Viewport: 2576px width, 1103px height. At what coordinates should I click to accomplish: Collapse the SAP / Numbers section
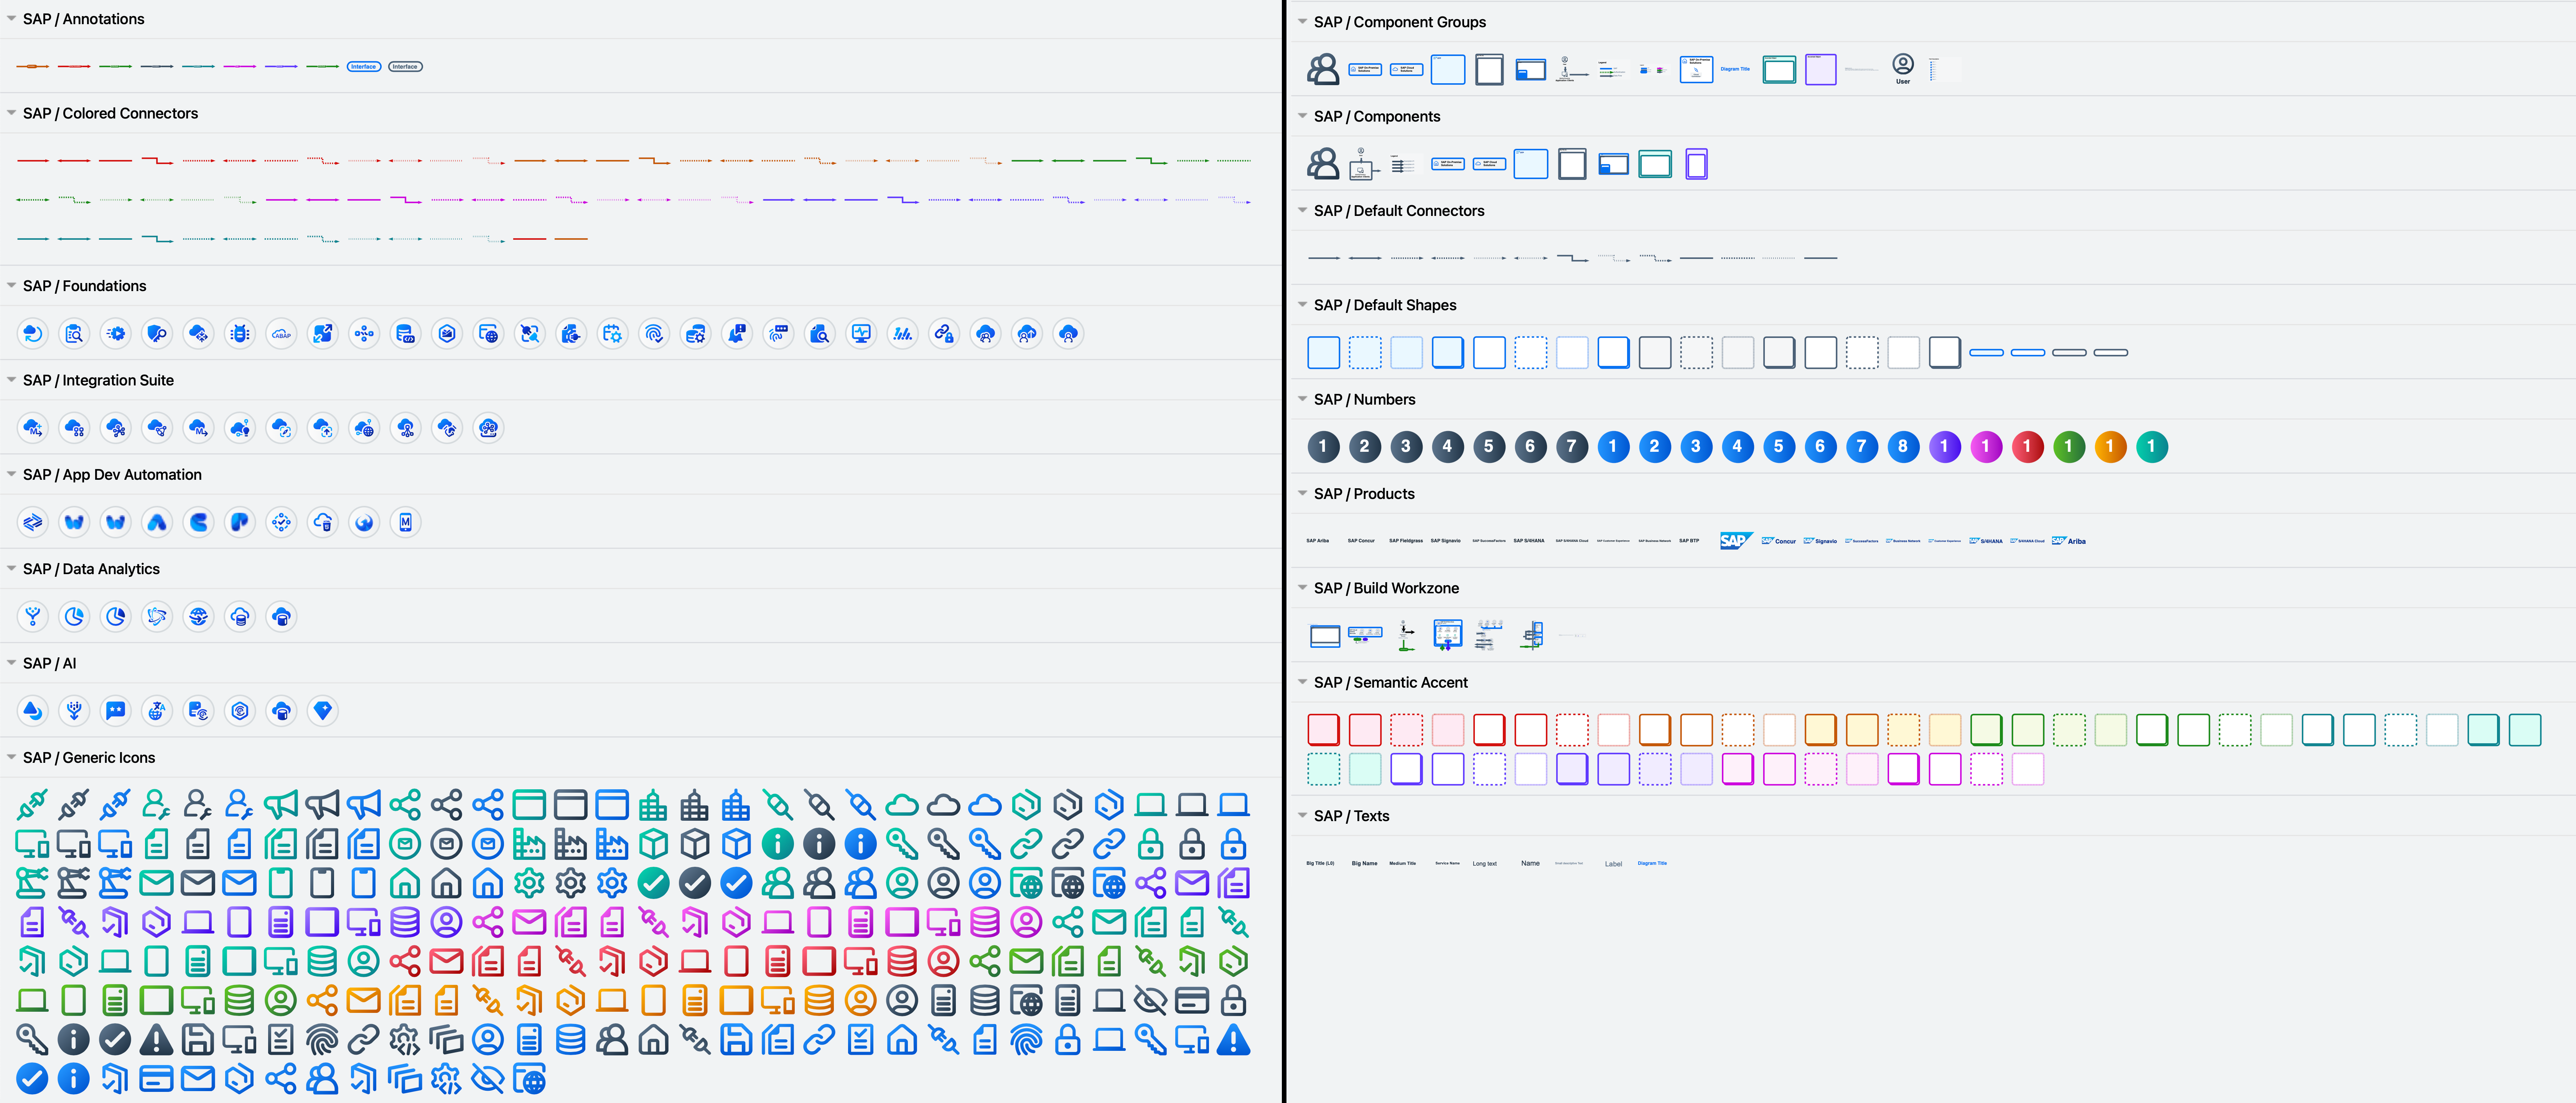click(x=1303, y=398)
